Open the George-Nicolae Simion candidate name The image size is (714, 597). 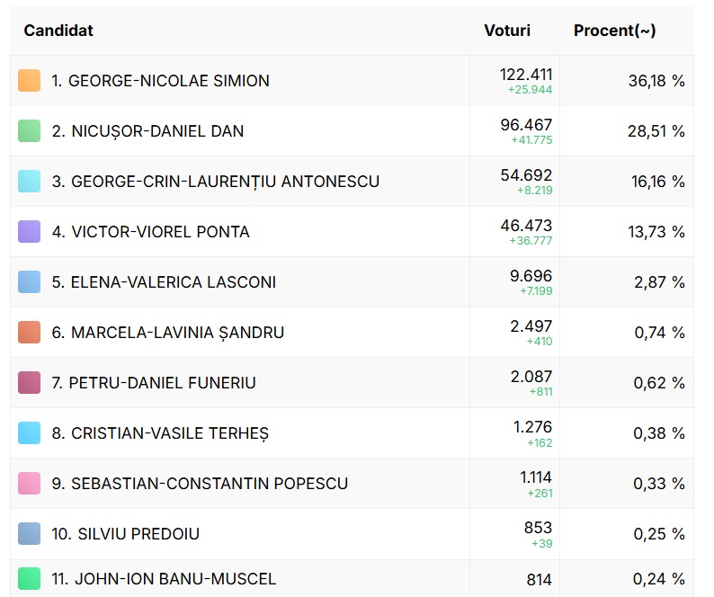pyautogui.click(x=160, y=81)
